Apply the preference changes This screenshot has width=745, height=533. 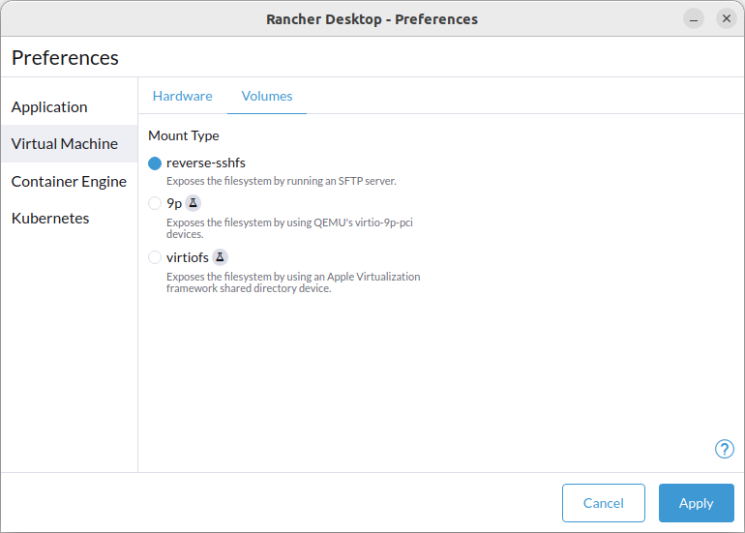click(x=696, y=503)
